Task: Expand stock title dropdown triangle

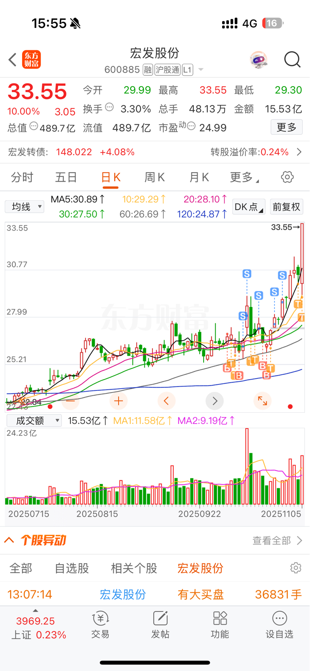Action: pyautogui.click(x=201, y=70)
